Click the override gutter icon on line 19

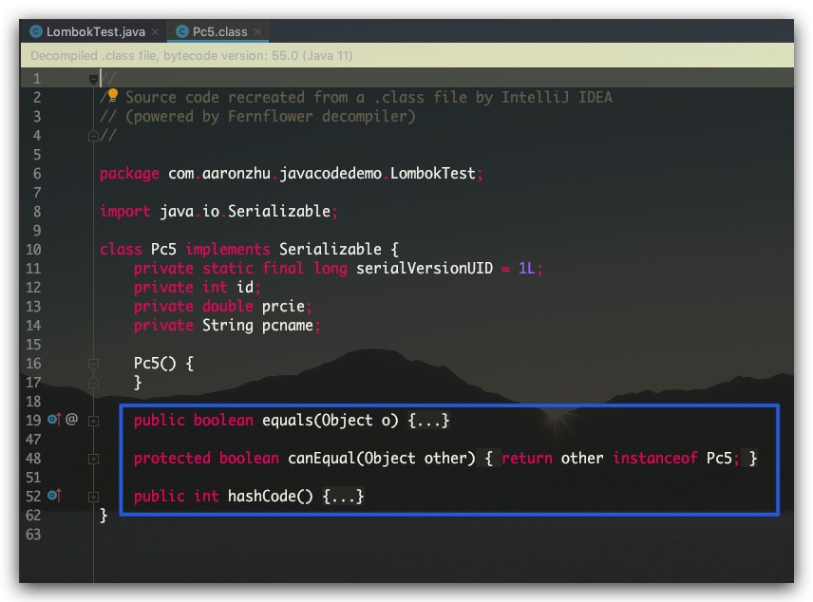pyautogui.click(x=54, y=419)
